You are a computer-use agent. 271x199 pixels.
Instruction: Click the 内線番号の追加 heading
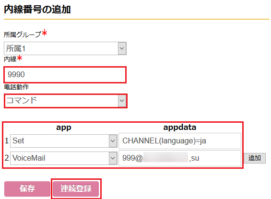[x=37, y=9]
